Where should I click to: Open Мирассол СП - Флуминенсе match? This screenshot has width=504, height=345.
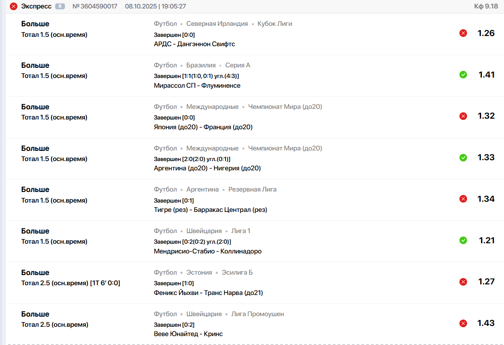(x=197, y=86)
